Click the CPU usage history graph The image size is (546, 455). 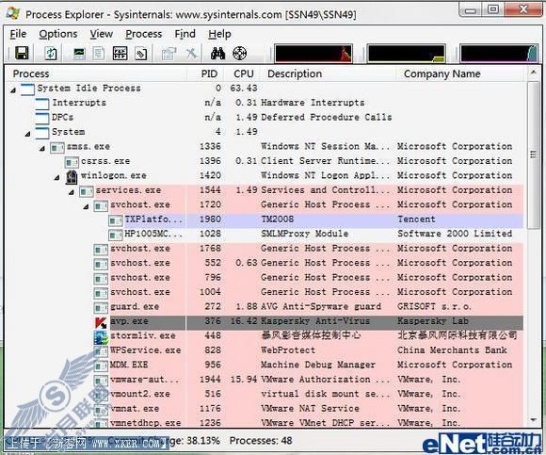pyautogui.click(x=313, y=54)
